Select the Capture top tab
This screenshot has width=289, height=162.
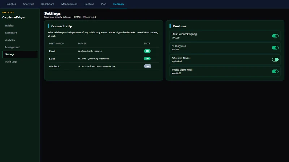click(x=89, y=4)
